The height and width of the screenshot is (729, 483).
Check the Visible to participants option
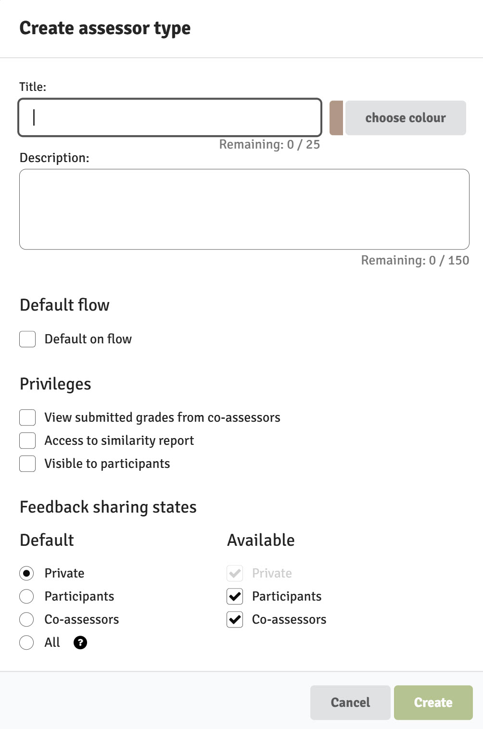27,464
